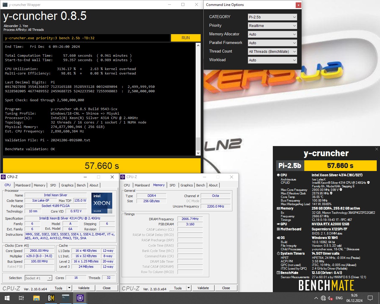Click the console scrollbar thumb

(x=198, y=144)
